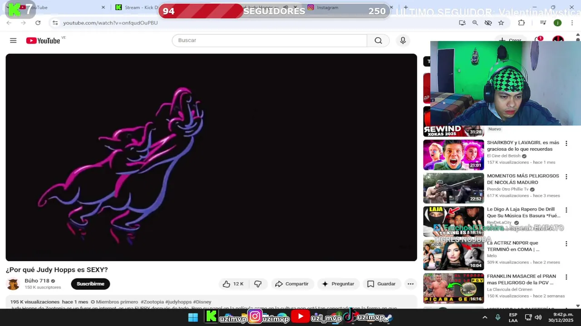Mute the audio-playing tab speaker icon
Image resolution: width=581 pixels, height=326 pixels.
(x=286, y=7)
